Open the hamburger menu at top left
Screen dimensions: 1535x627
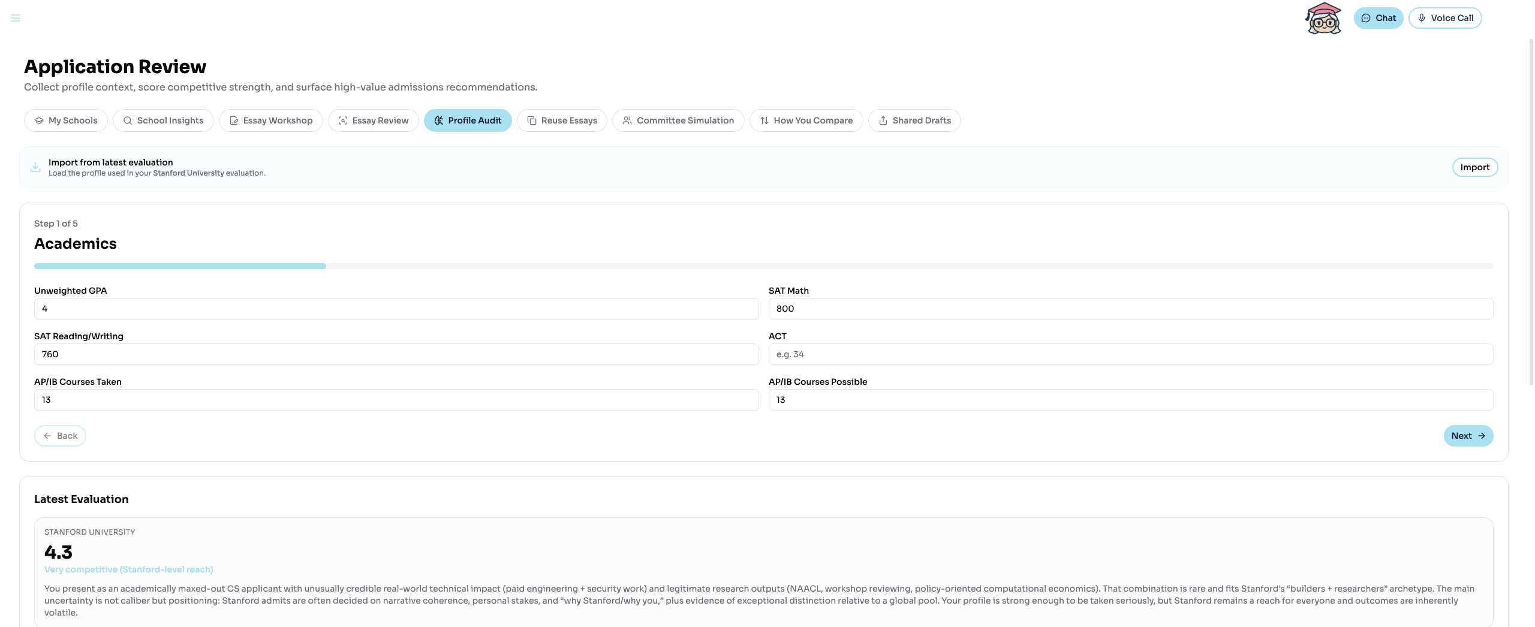16,17
